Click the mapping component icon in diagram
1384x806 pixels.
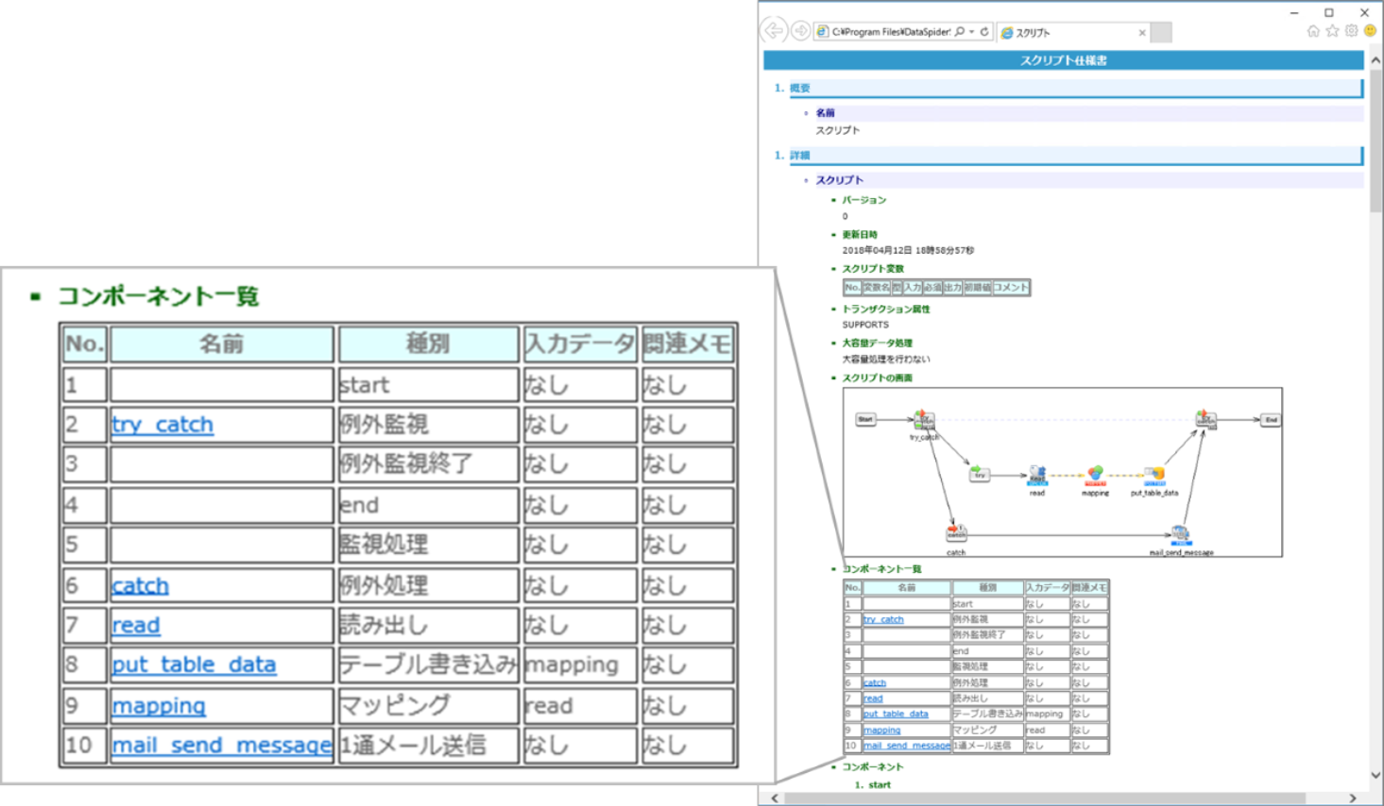pos(1095,475)
